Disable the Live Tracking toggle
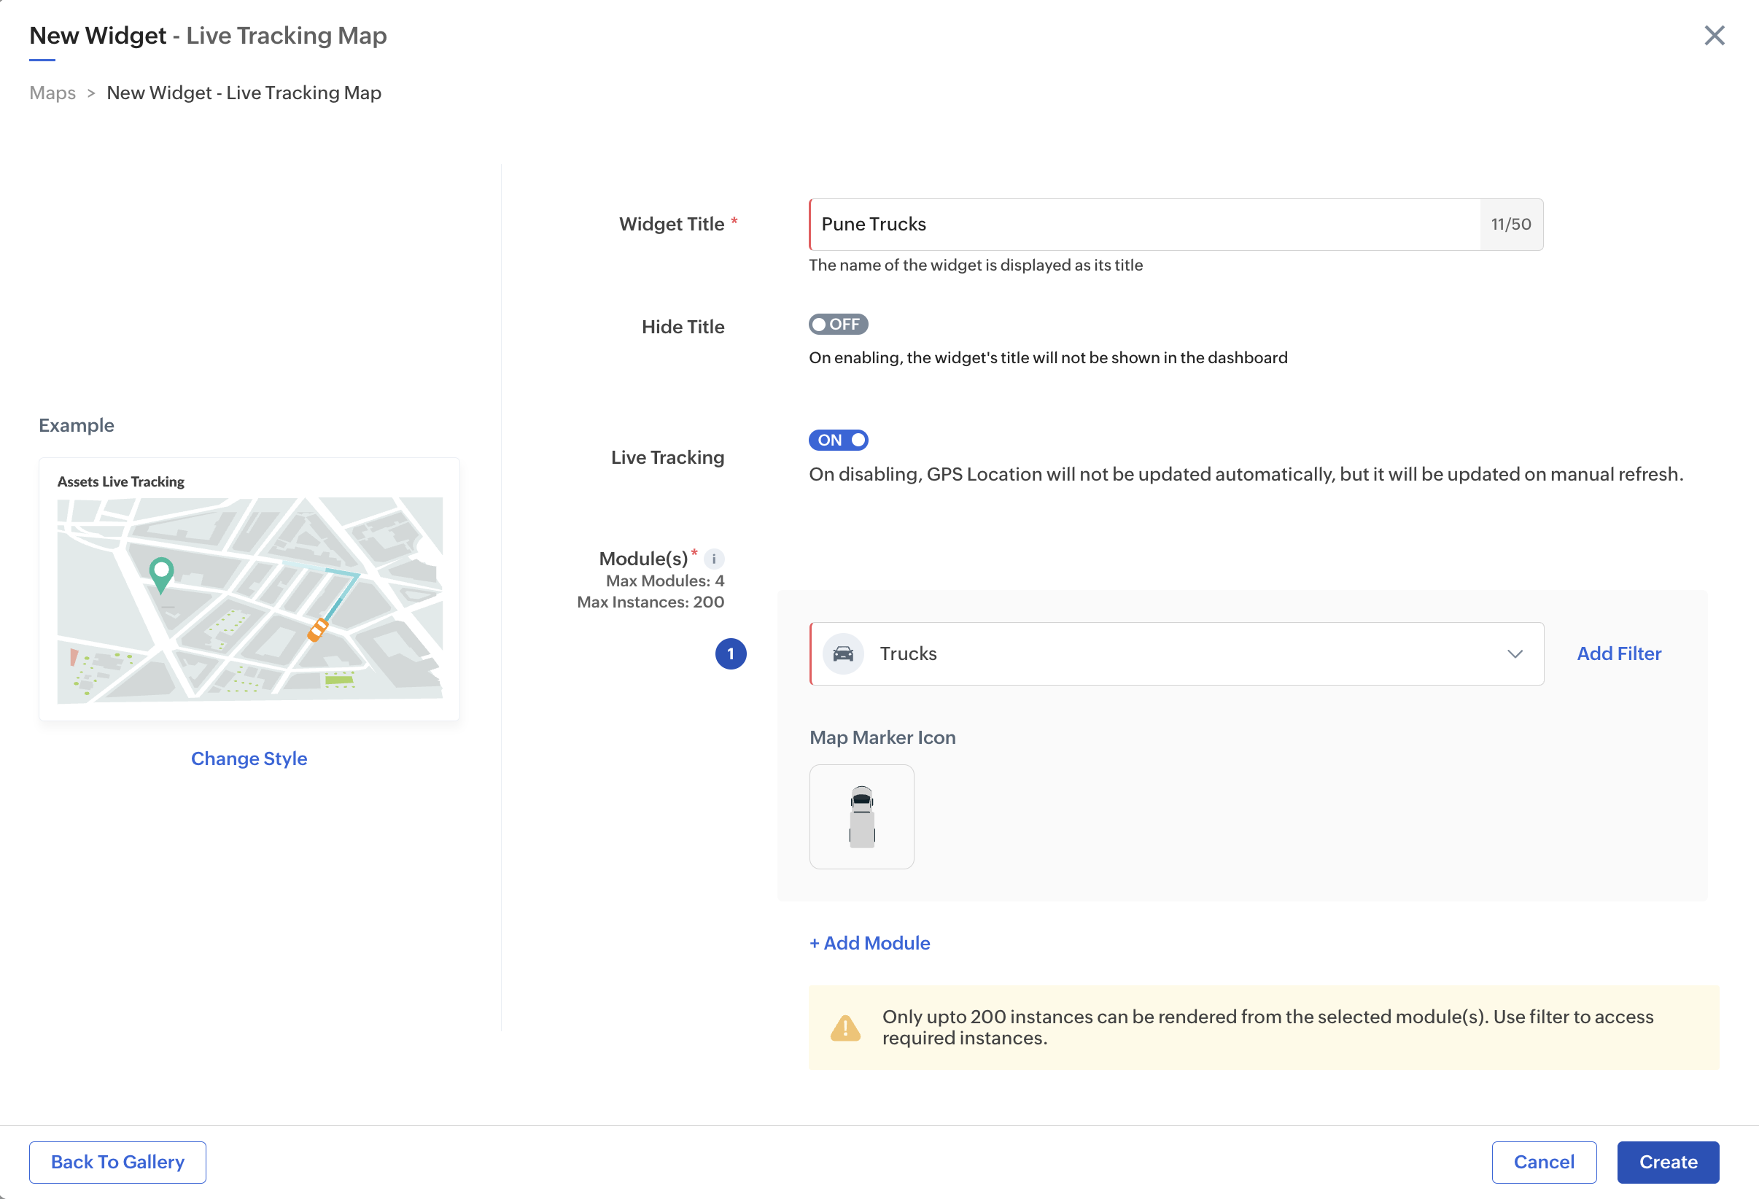The image size is (1759, 1199). 838,440
